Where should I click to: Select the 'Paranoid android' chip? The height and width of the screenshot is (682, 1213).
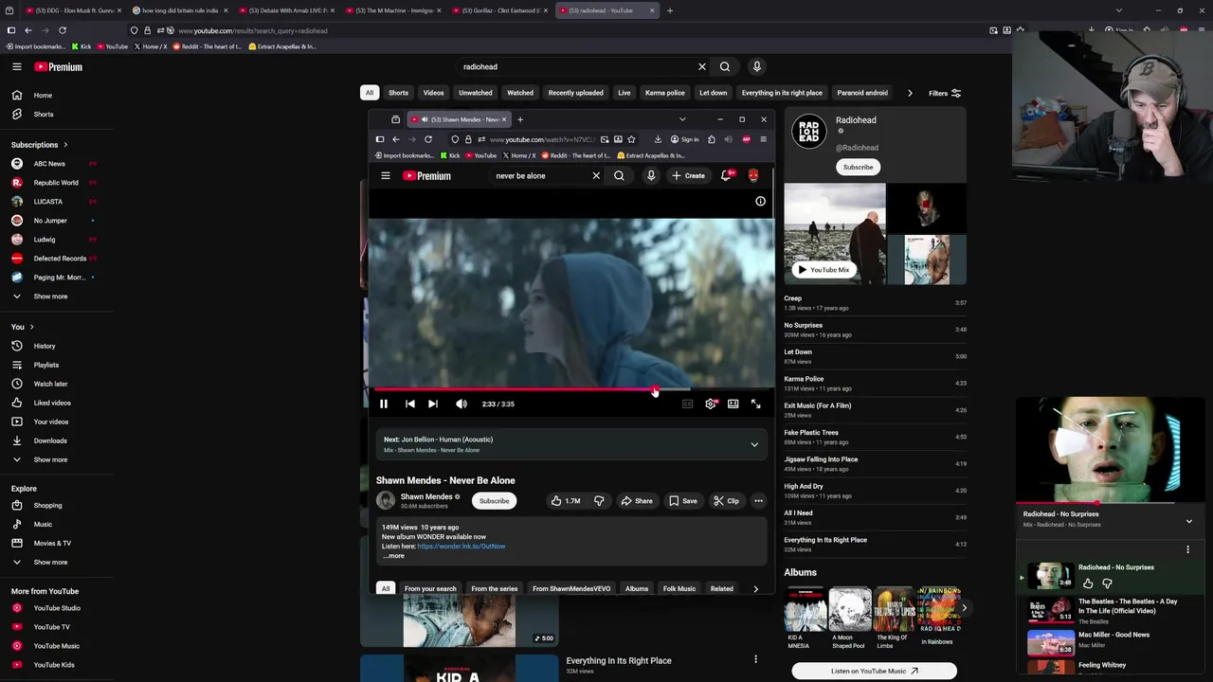(862, 93)
